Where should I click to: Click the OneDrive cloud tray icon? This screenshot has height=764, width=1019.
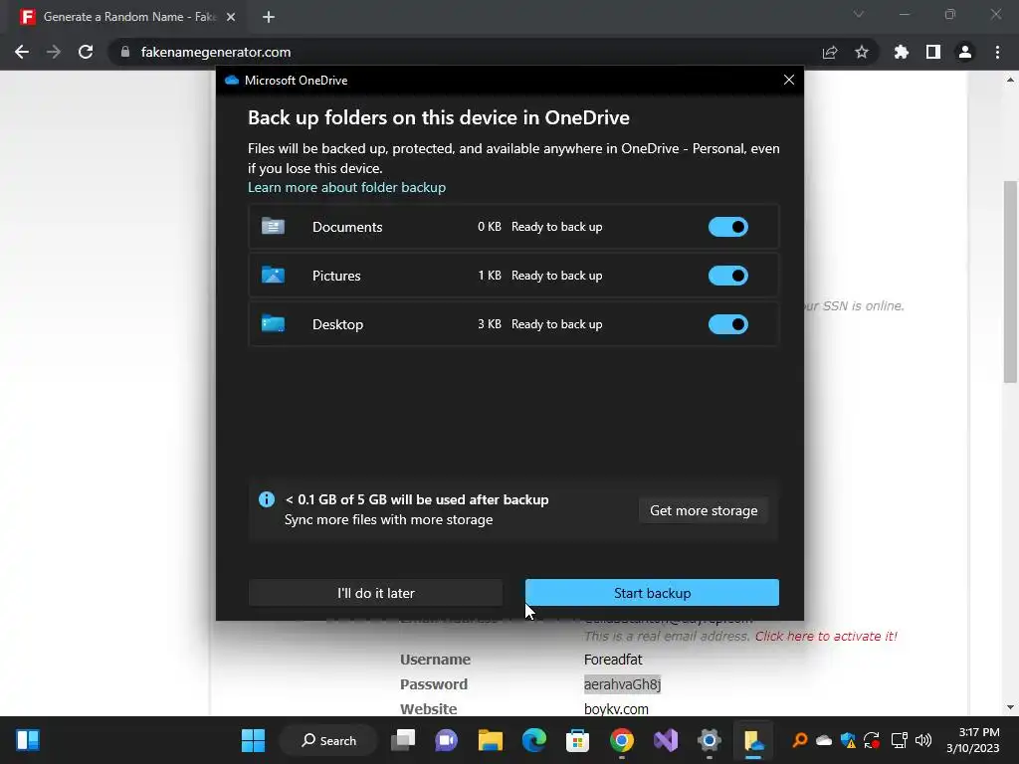[x=824, y=740]
